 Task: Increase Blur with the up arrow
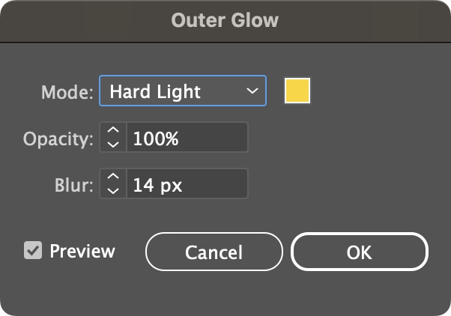pos(113,177)
